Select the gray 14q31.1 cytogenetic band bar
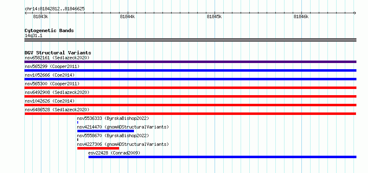 pos(190,40)
